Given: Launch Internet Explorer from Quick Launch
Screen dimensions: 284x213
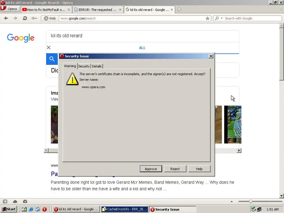Looking at the screenshot, I should click(x=31, y=209).
